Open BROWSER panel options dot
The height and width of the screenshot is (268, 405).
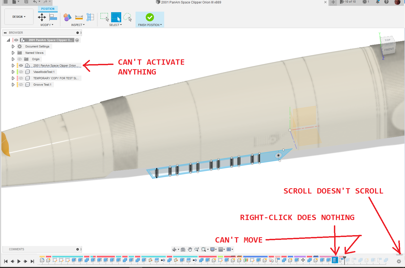77,33
